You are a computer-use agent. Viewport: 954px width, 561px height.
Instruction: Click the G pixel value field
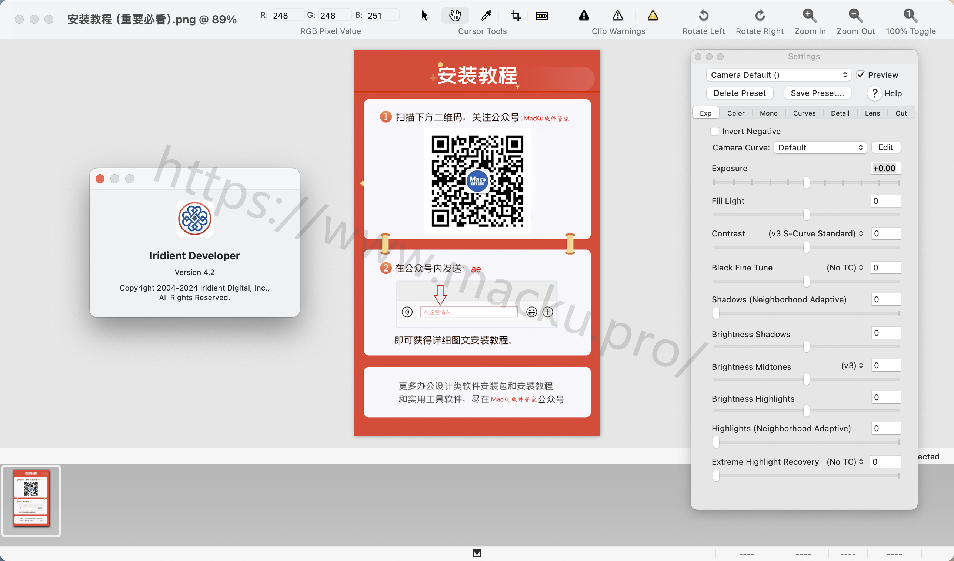pyautogui.click(x=334, y=15)
